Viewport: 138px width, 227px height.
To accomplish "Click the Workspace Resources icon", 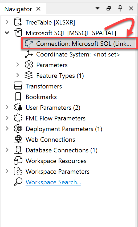I will pyautogui.click(x=18, y=161).
